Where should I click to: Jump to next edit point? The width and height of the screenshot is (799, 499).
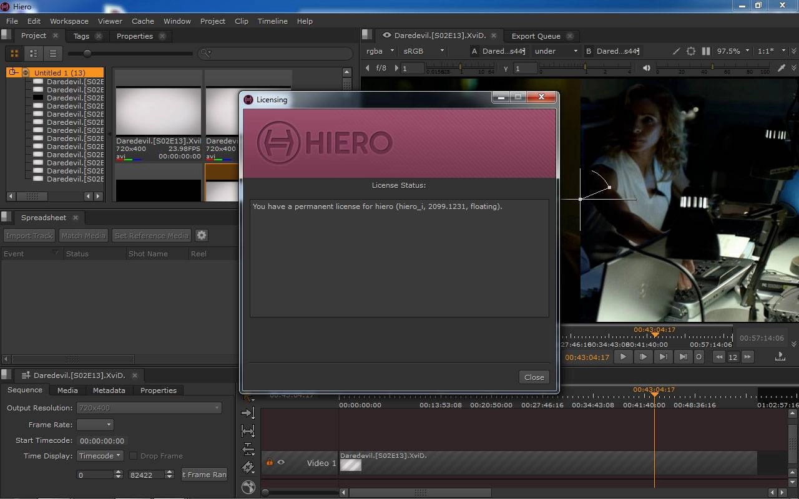coord(663,357)
